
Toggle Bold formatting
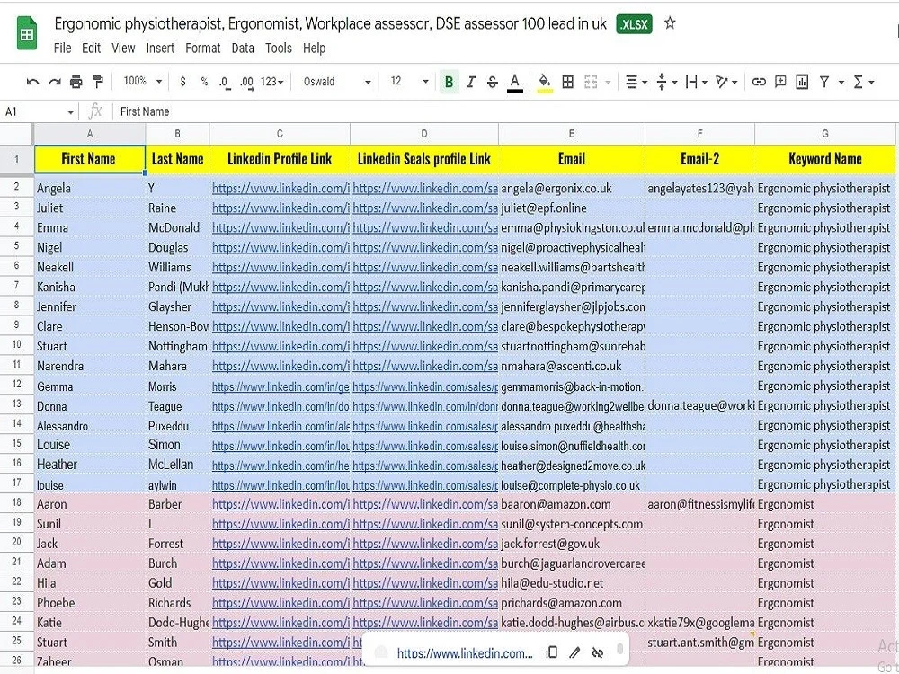[x=449, y=82]
